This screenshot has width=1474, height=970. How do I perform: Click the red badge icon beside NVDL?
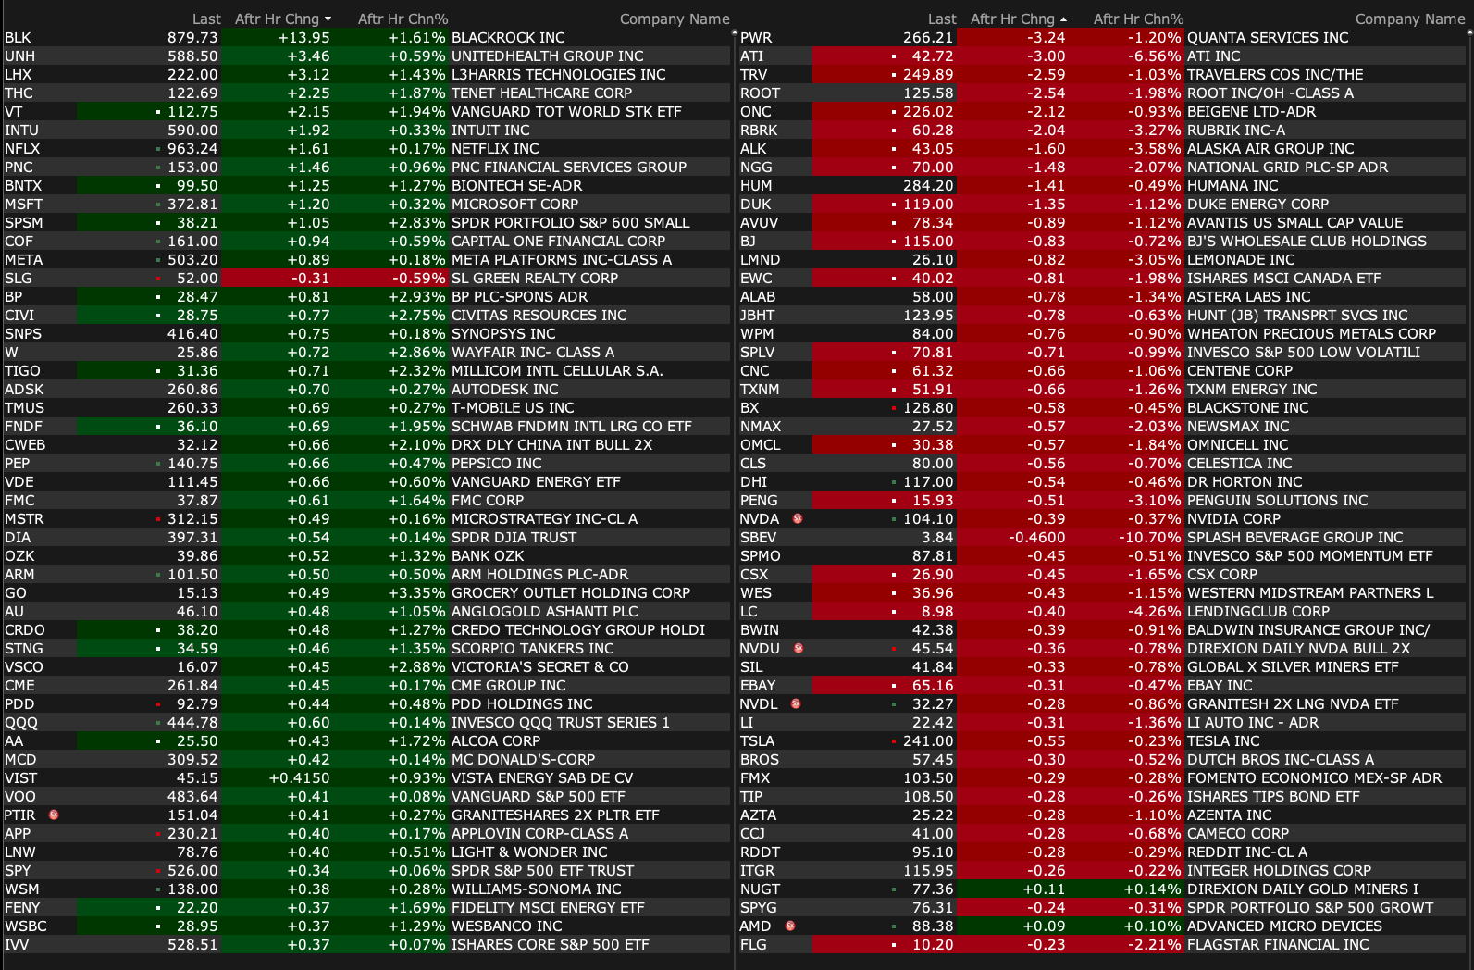[x=795, y=703]
